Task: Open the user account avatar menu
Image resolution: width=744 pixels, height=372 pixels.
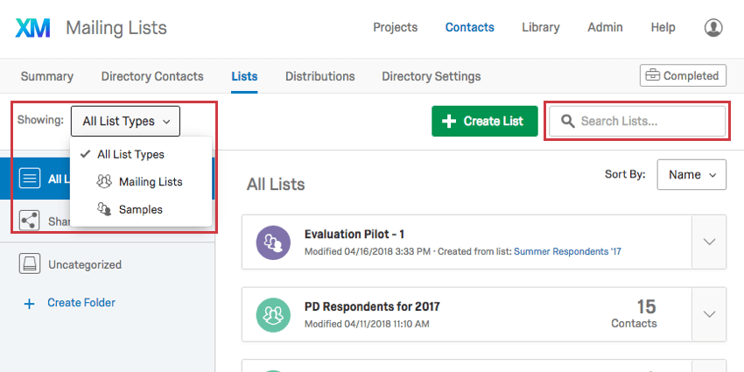Action: 713,27
